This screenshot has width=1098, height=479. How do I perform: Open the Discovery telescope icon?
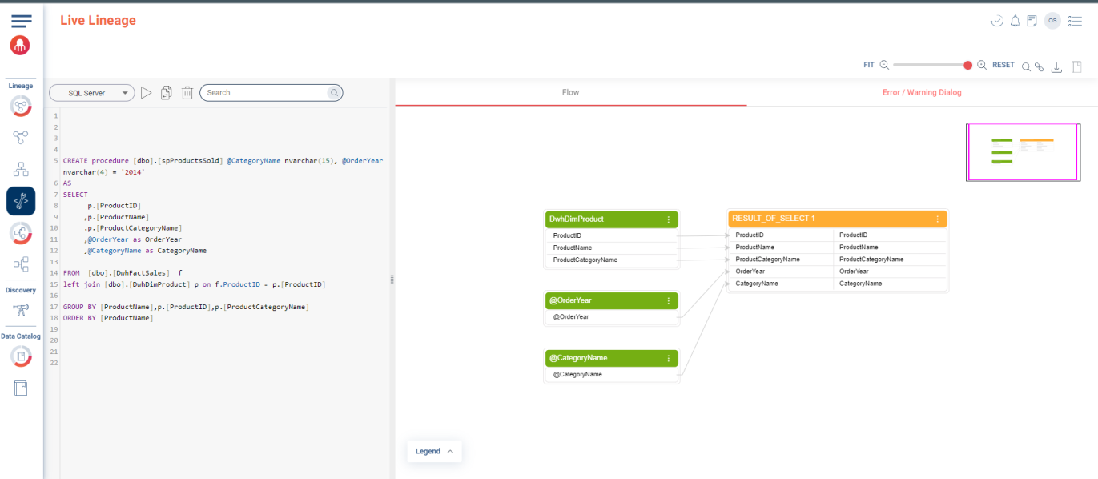[21, 311]
